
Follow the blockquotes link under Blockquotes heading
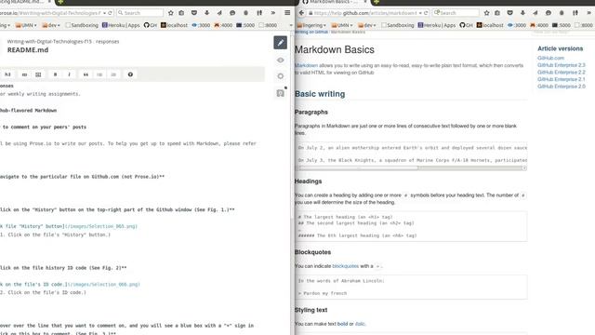click(345, 266)
